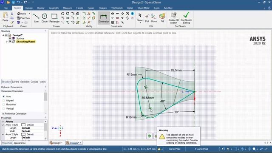Click the Properties panel vertical scrollbar
Image resolution: width=272 pixels, height=153 pixels.
tap(45, 130)
